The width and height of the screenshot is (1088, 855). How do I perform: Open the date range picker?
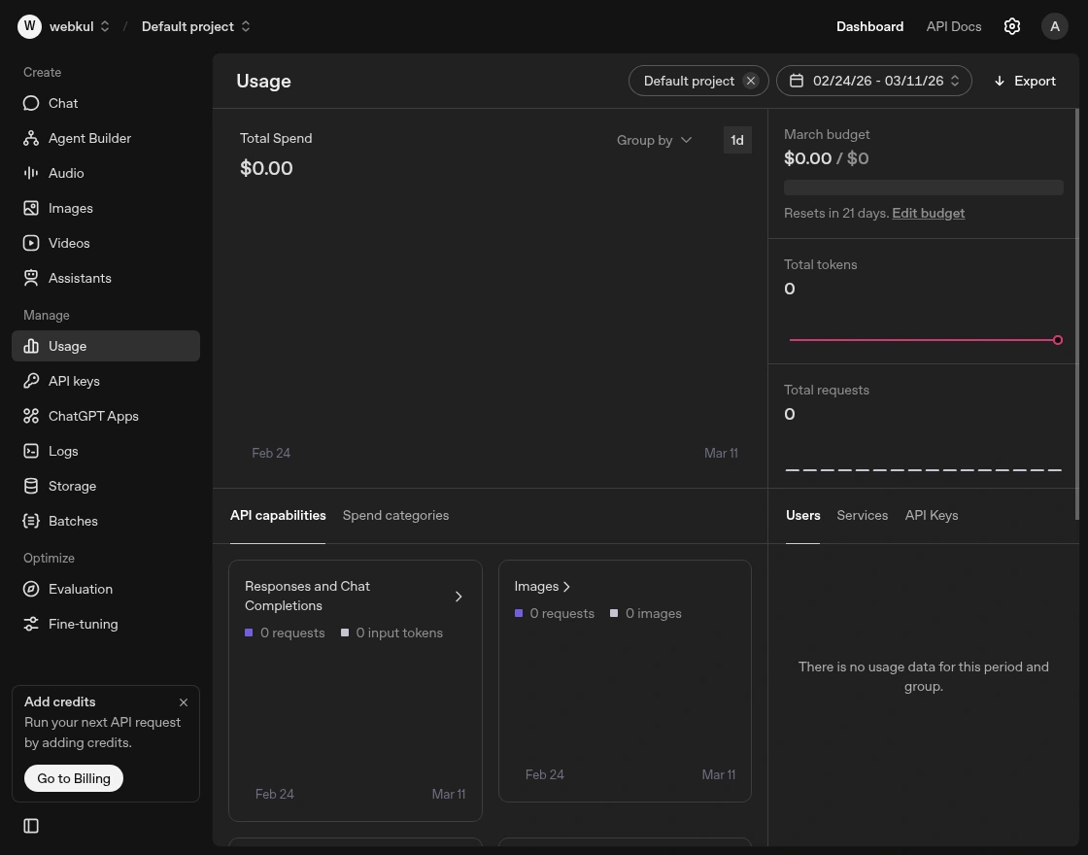[x=873, y=81]
